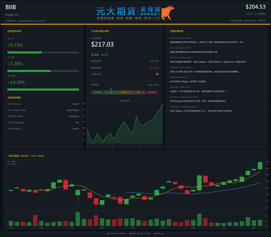Select the Strong Sell segment of rating bar
The width and height of the screenshot is (271, 237).
(152, 93)
